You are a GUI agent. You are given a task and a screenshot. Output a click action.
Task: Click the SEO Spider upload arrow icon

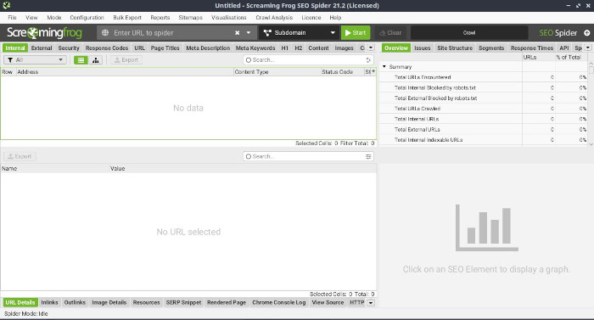click(x=587, y=33)
